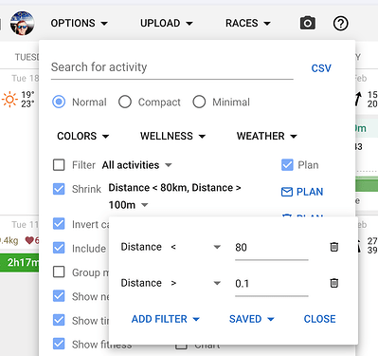Click the sun weather icon
Image resolution: width=378 pixels, height=356 pixels.
[9, 99]
